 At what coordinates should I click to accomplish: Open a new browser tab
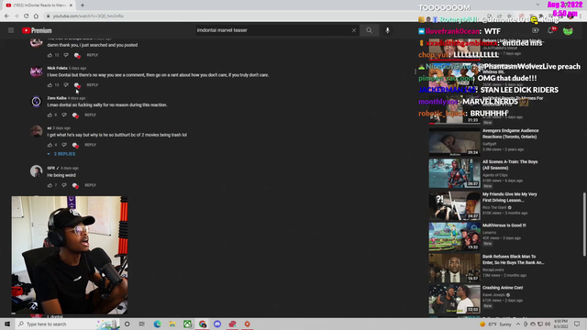point(83,5)
